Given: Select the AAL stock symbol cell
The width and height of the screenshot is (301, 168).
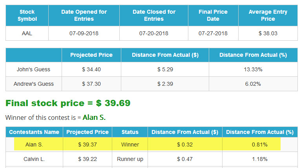Looking at the screenshot, I should click(27, 33).
